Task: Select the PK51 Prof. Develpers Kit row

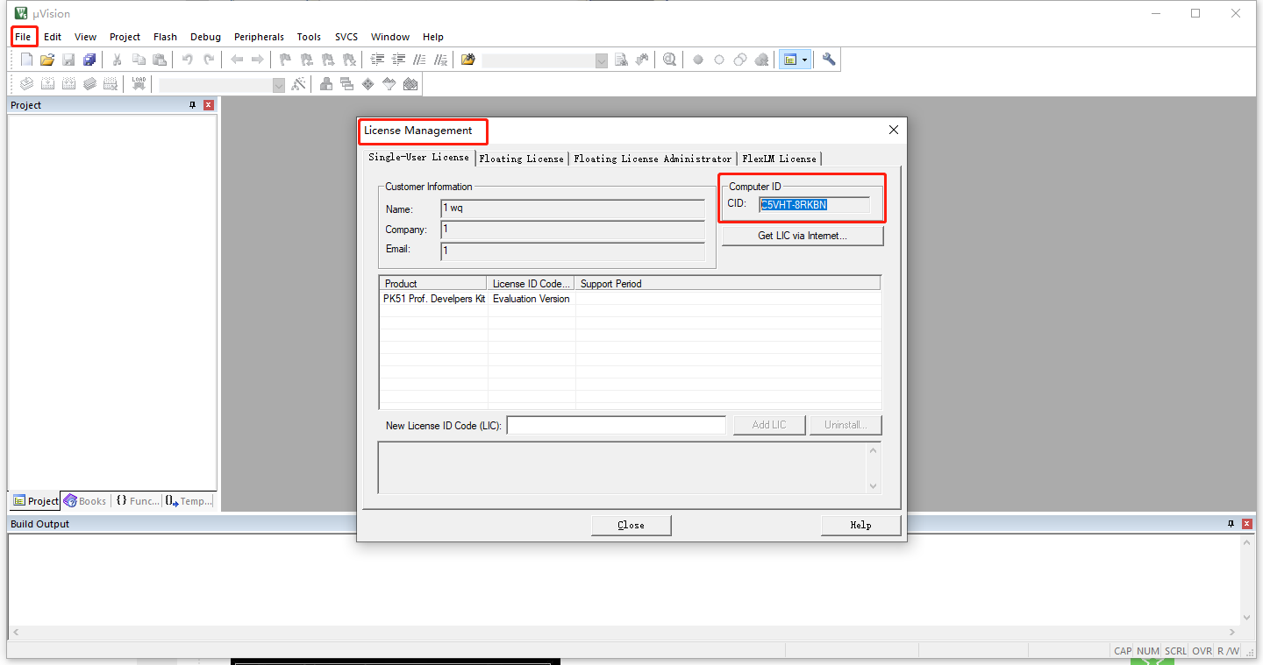Action: tap(630, 299)
